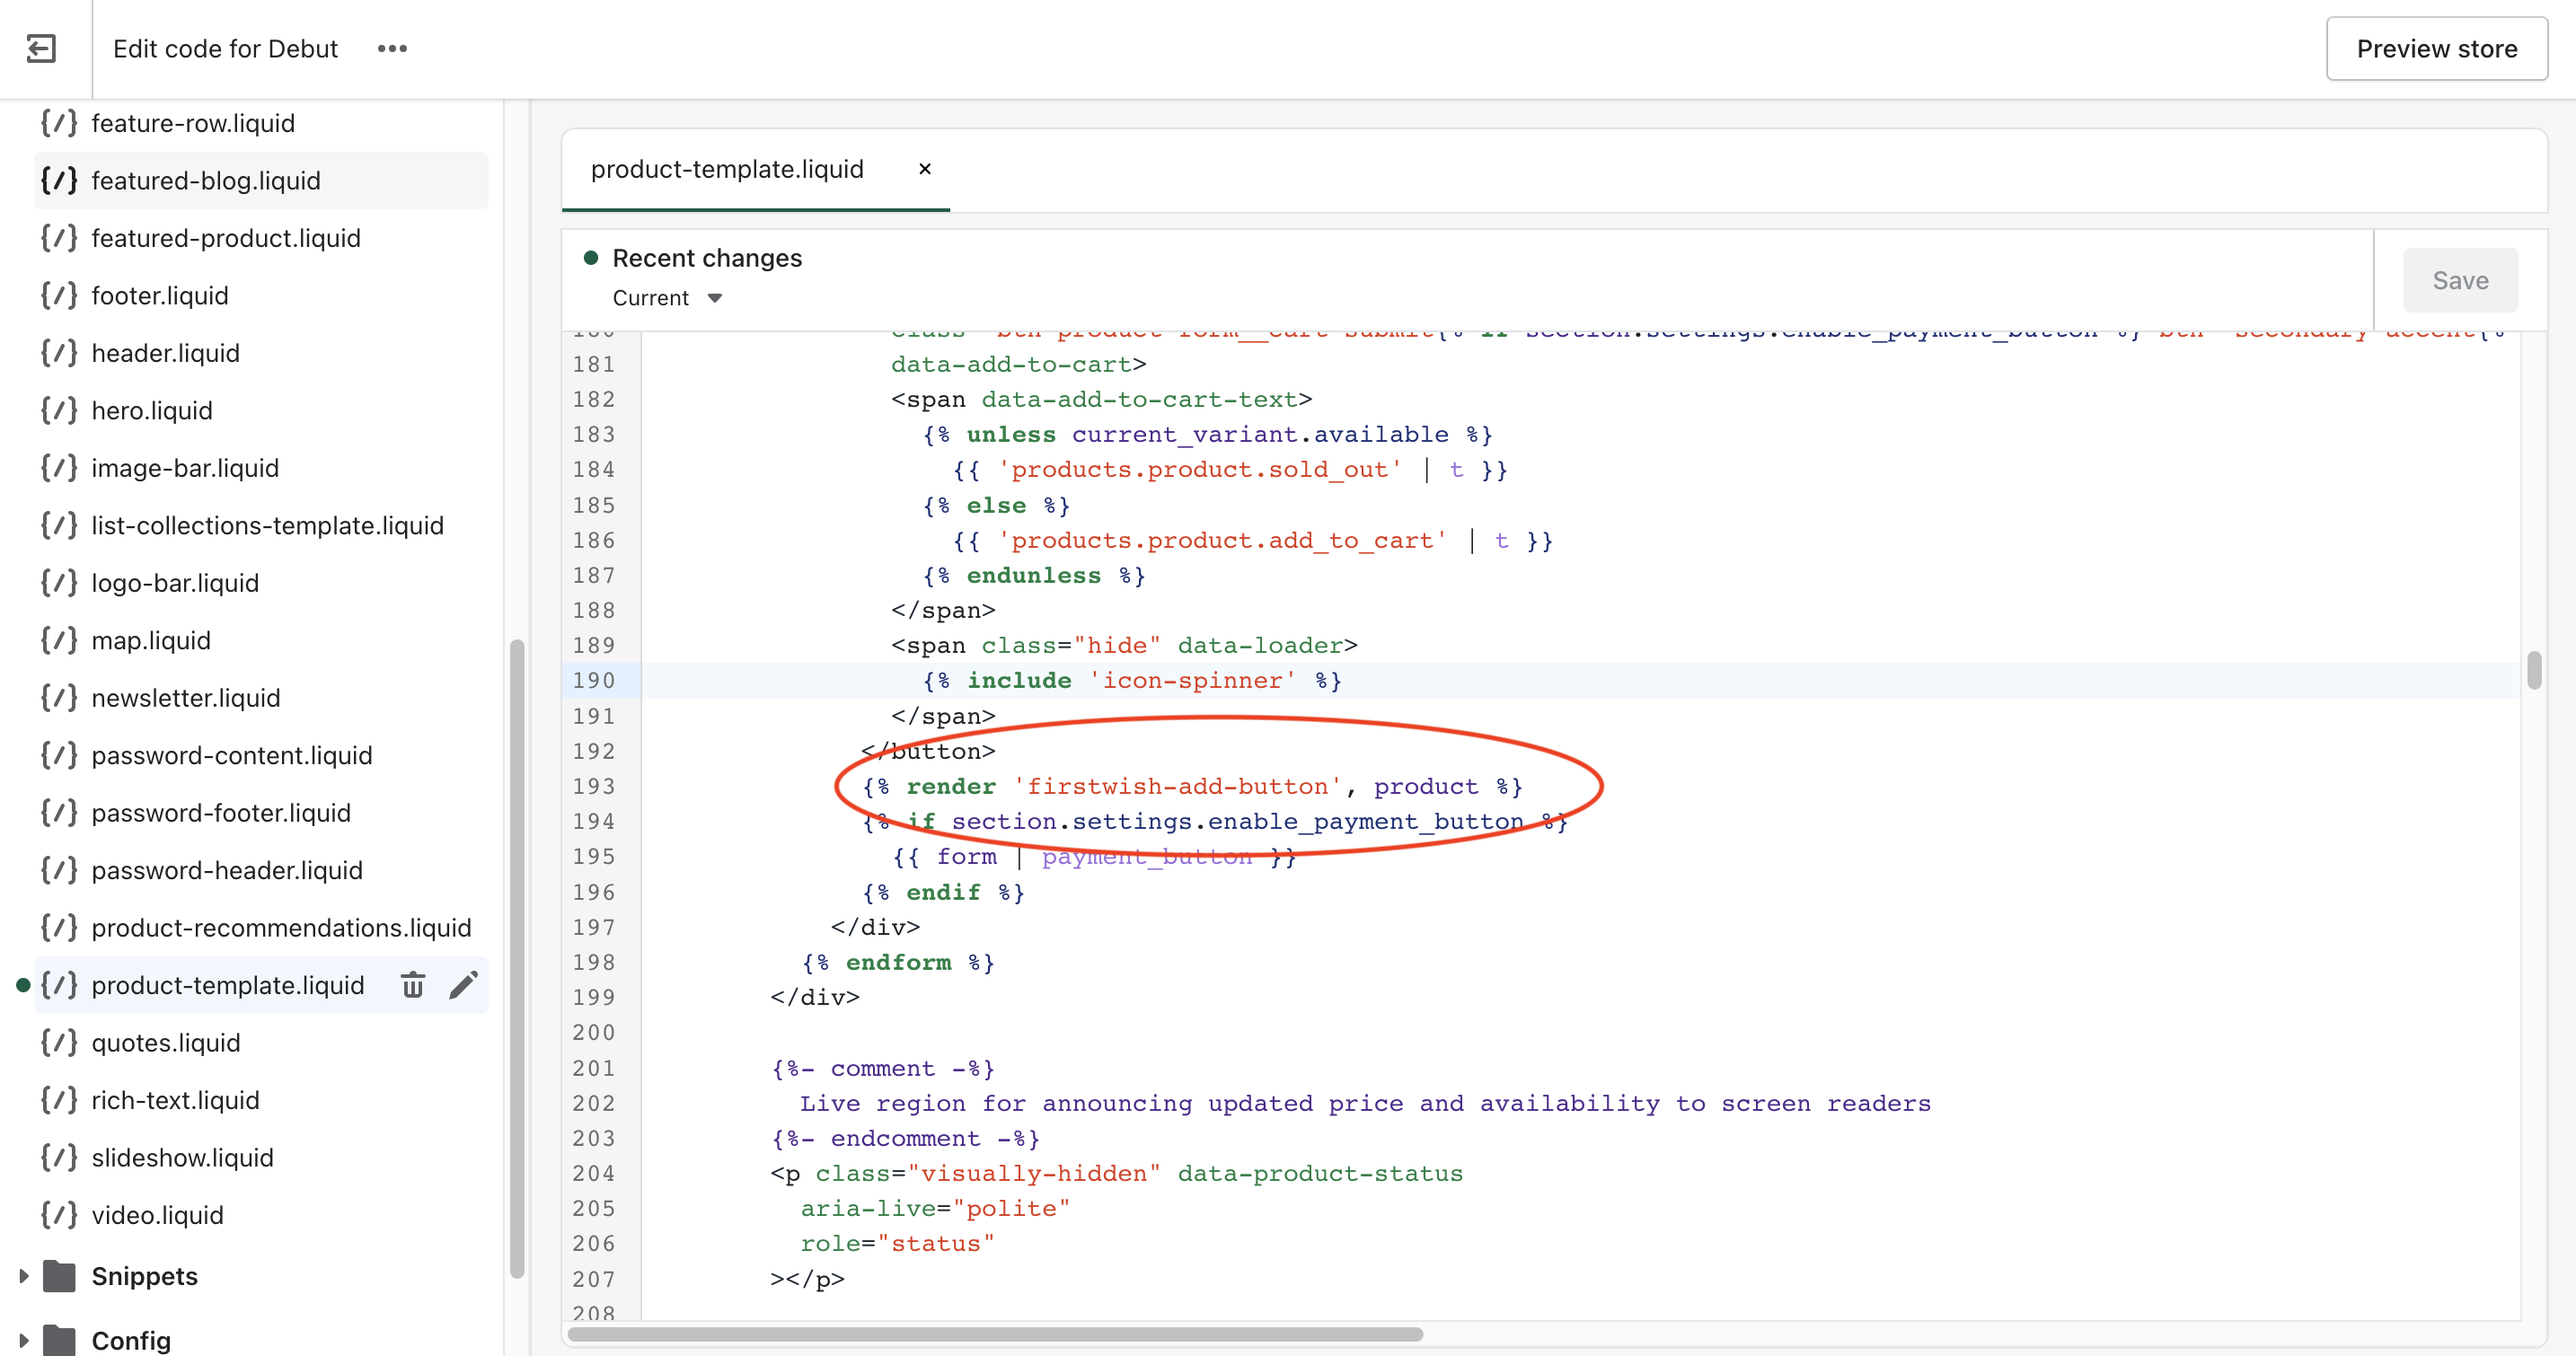The width and height of the screenshot is (2576, 1356).
Task: Click the featured-blog.liquid file icon
Action: [59, 181]
